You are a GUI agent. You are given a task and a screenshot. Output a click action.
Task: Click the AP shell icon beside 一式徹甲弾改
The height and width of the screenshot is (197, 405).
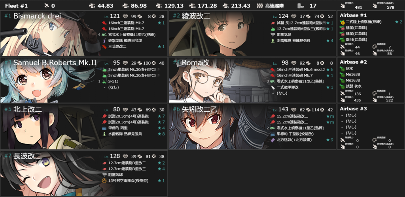pyautogui.click(x=273, y=87)
